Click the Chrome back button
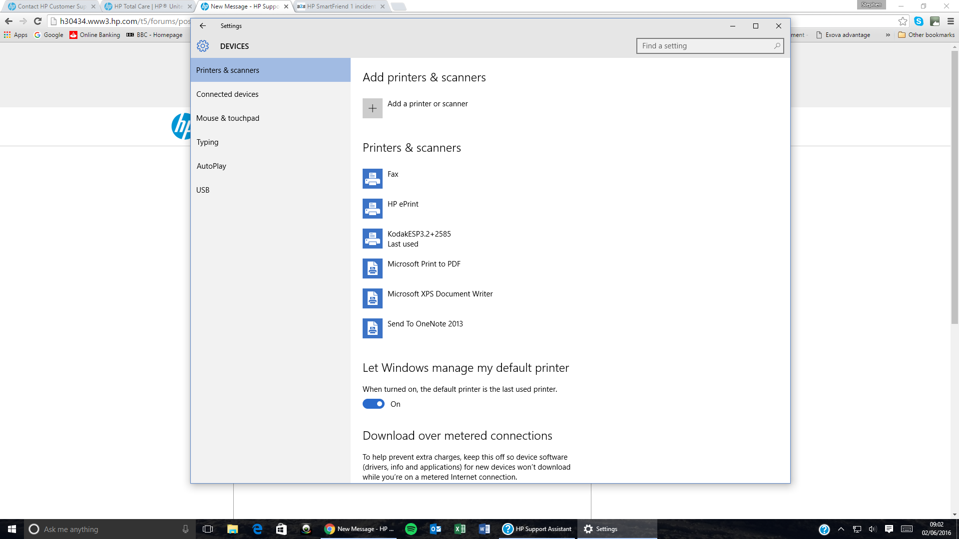Screen dimensions: 959x539 click(8, 21)
